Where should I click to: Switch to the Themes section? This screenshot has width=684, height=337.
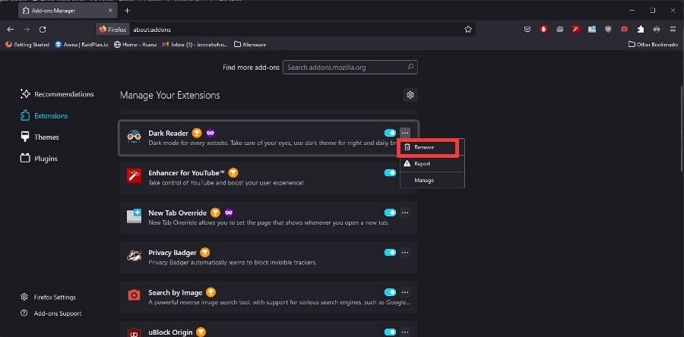pyautogui.click(x=40, y=137)
